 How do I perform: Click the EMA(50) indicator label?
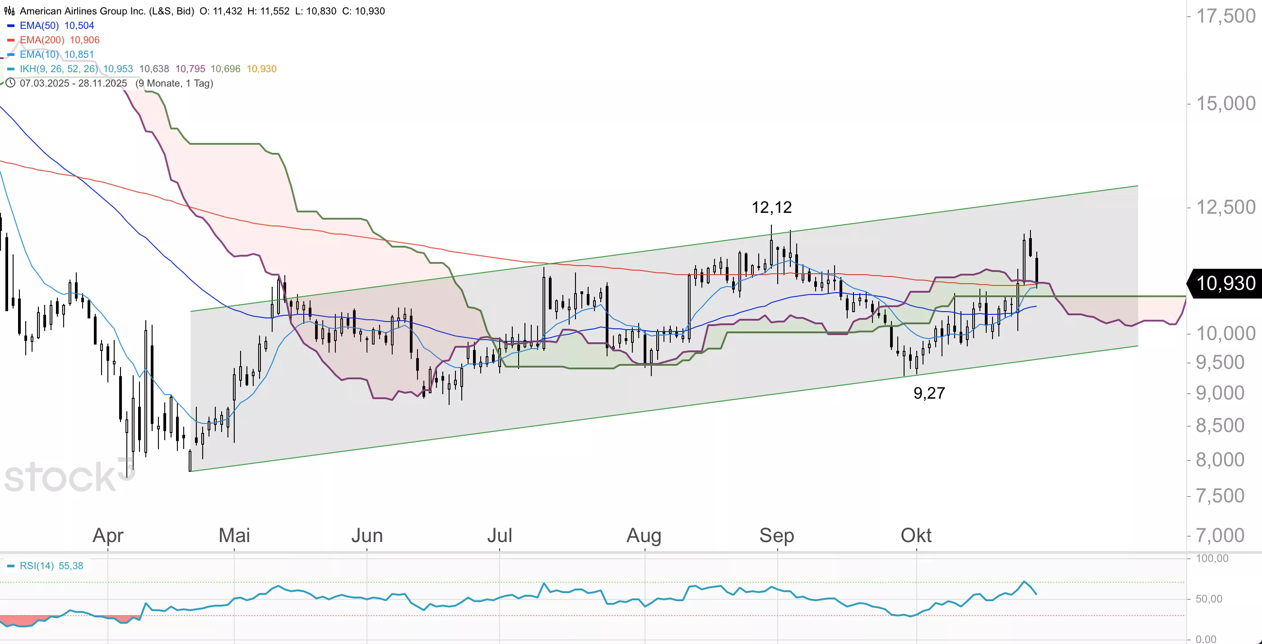pyautogui.click(x=39, y=25)
